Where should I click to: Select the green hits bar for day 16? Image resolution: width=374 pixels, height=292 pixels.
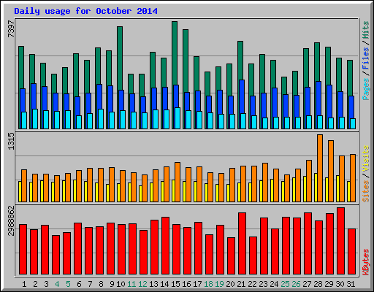point(186,61)
